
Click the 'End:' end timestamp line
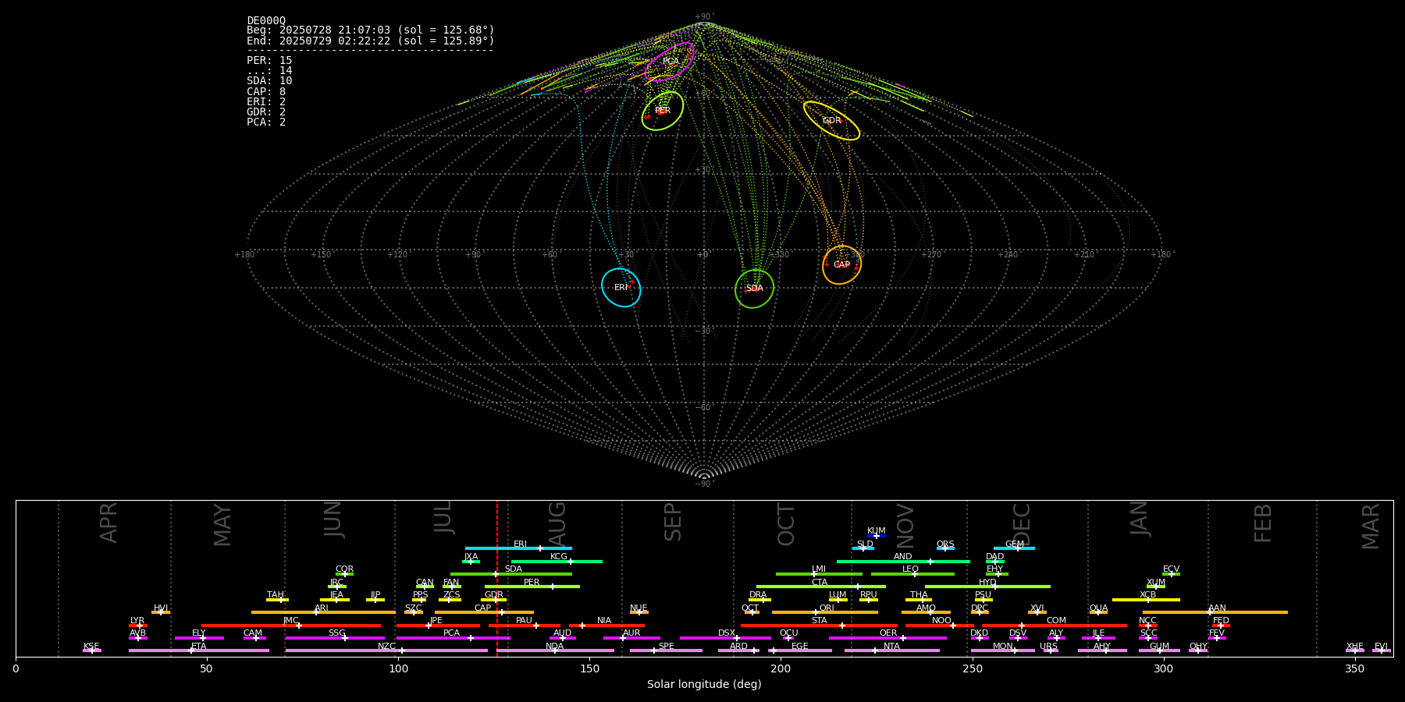[x=371, y=41]
